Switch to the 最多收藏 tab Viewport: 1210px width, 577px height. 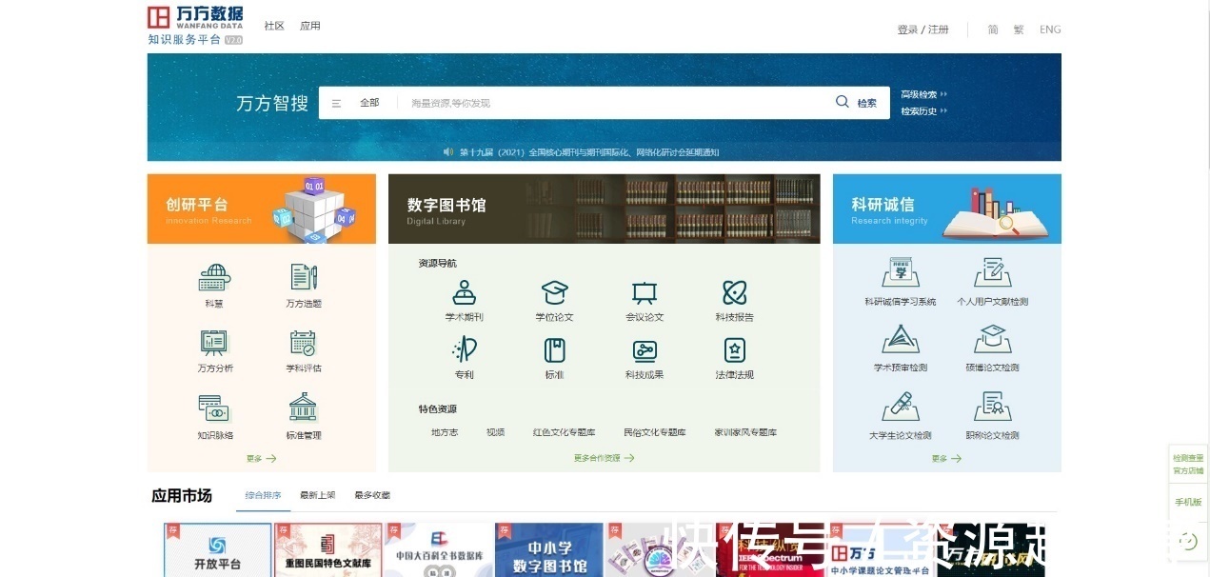[372, 495]
